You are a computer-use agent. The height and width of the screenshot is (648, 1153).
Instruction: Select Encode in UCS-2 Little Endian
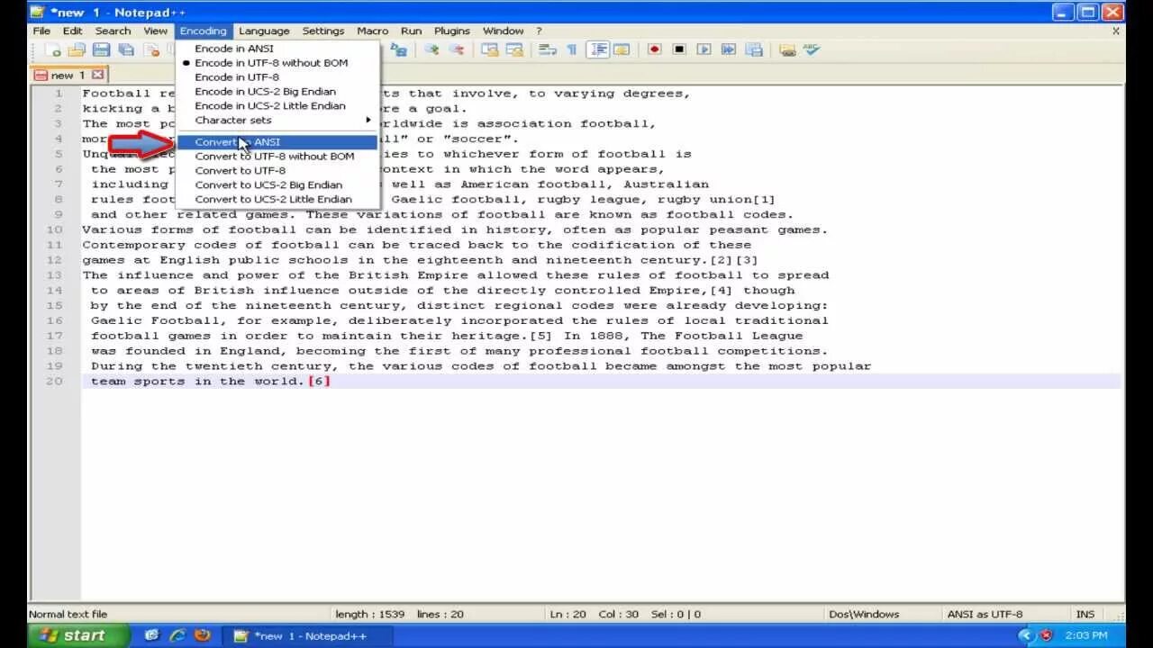(x=277, y=106)
